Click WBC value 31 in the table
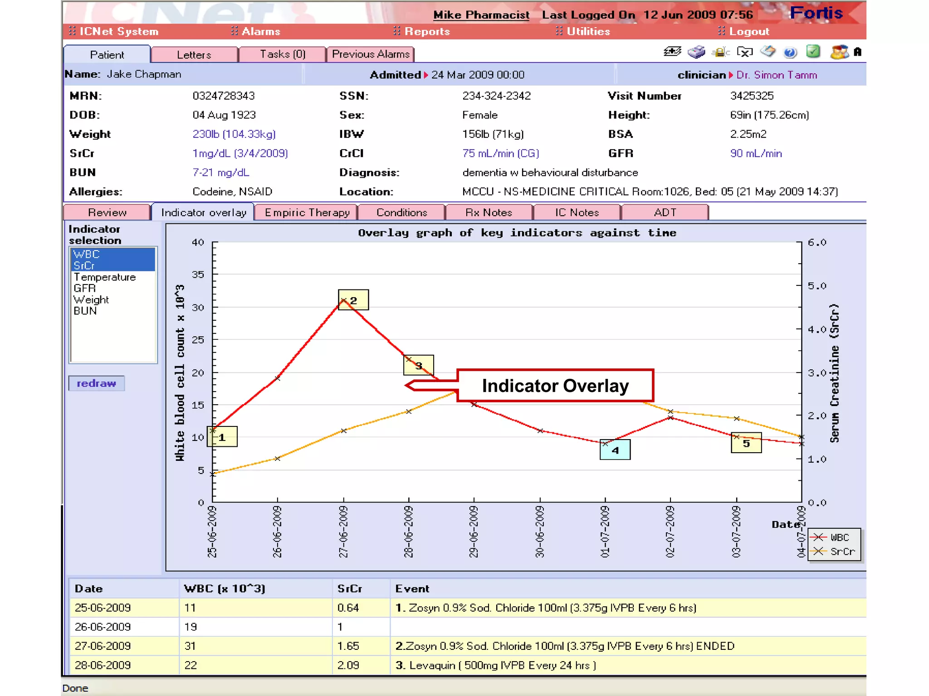This screenshot has width=929, height=696. tap(256, 646)
